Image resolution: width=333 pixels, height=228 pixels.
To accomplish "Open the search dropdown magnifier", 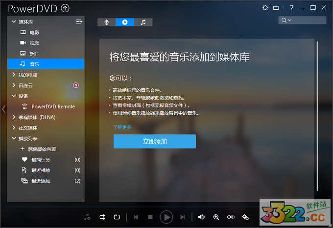I will pyautogui.click(x=286, y=21).
